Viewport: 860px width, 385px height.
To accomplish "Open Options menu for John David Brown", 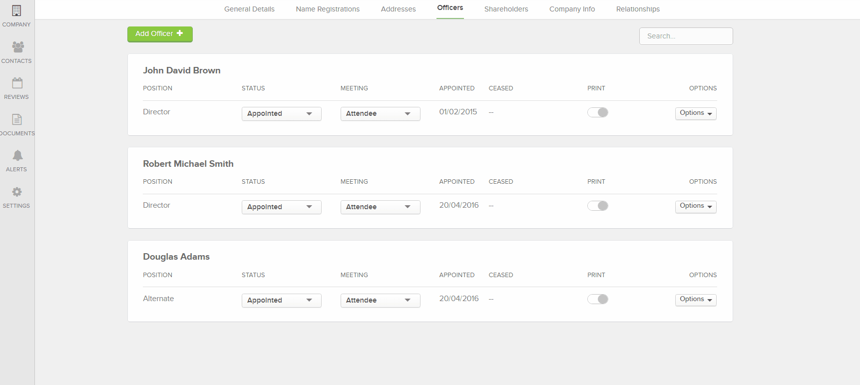I will [x=695, y=113].
